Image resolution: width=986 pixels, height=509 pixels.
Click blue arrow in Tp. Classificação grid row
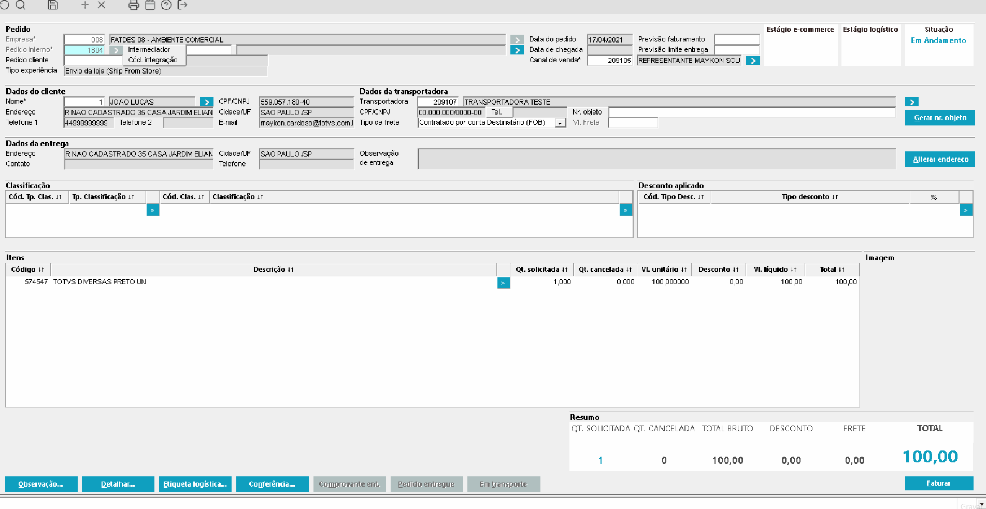153,210
